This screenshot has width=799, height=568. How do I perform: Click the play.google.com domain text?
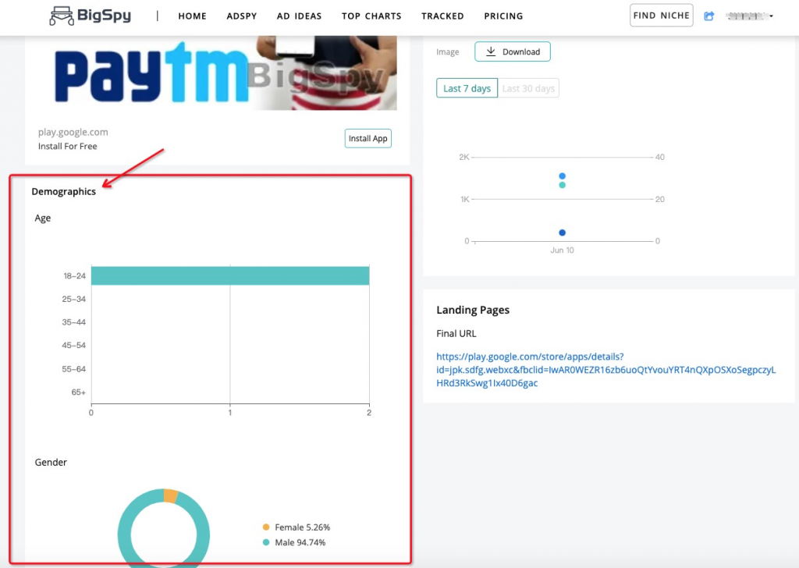pyautogui.click(x=73, y=132)
